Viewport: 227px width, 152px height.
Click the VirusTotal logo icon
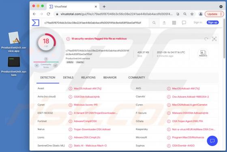[36, 23]
